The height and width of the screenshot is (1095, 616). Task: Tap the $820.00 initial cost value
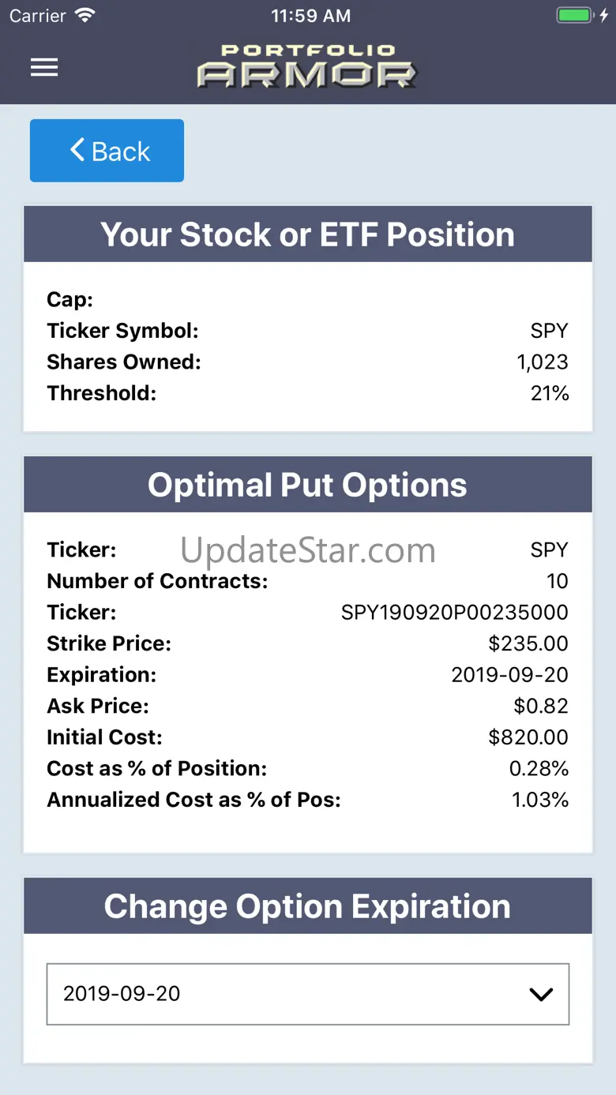click(528, 737)
